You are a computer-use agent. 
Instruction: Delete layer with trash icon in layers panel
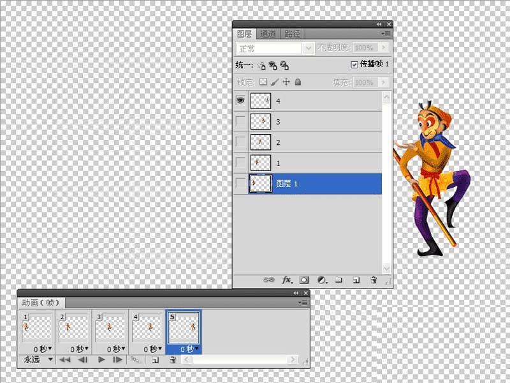374,280
